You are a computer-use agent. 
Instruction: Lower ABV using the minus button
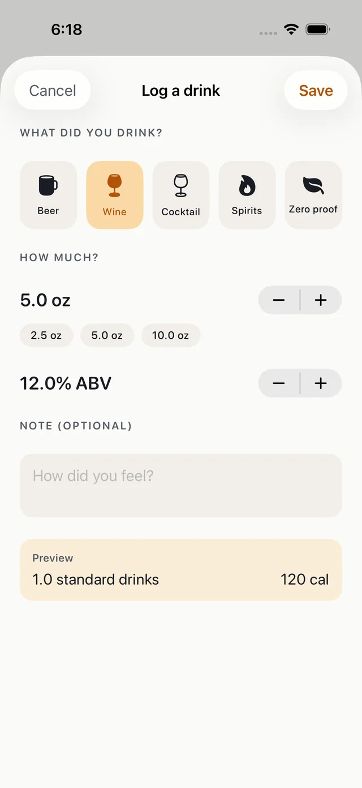[279, 383]
